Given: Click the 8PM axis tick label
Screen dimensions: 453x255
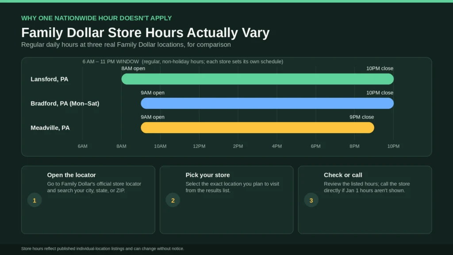Looking at the screenshot, I should tap(354, 146).
